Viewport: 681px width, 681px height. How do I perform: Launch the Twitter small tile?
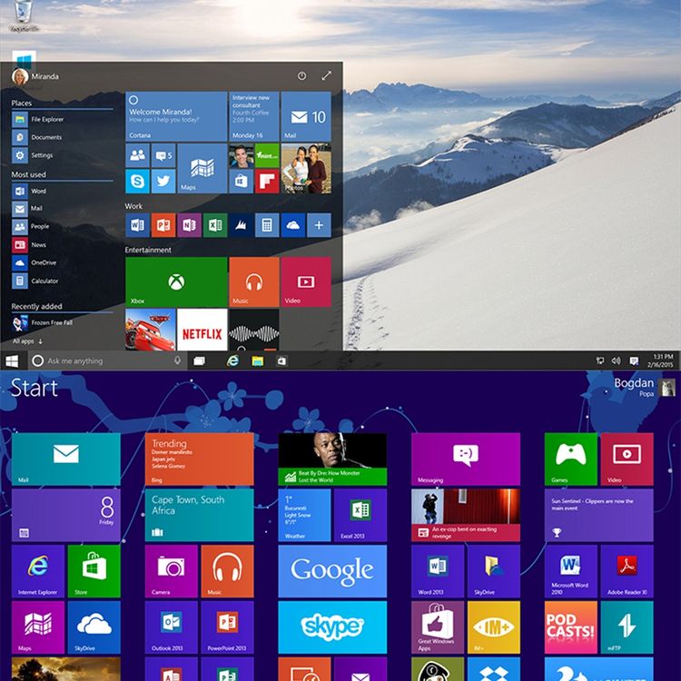point(163,181)
